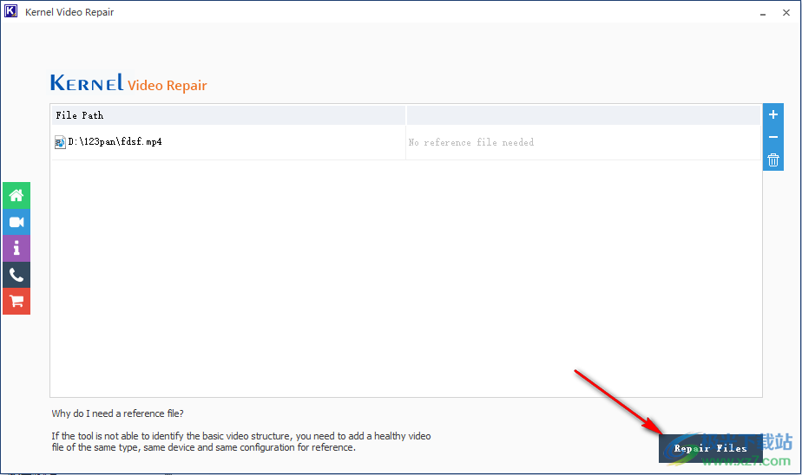Select the D:\123pan\fdsf.mp4 file row
The image size is (802, 475).
coord(406,142)
